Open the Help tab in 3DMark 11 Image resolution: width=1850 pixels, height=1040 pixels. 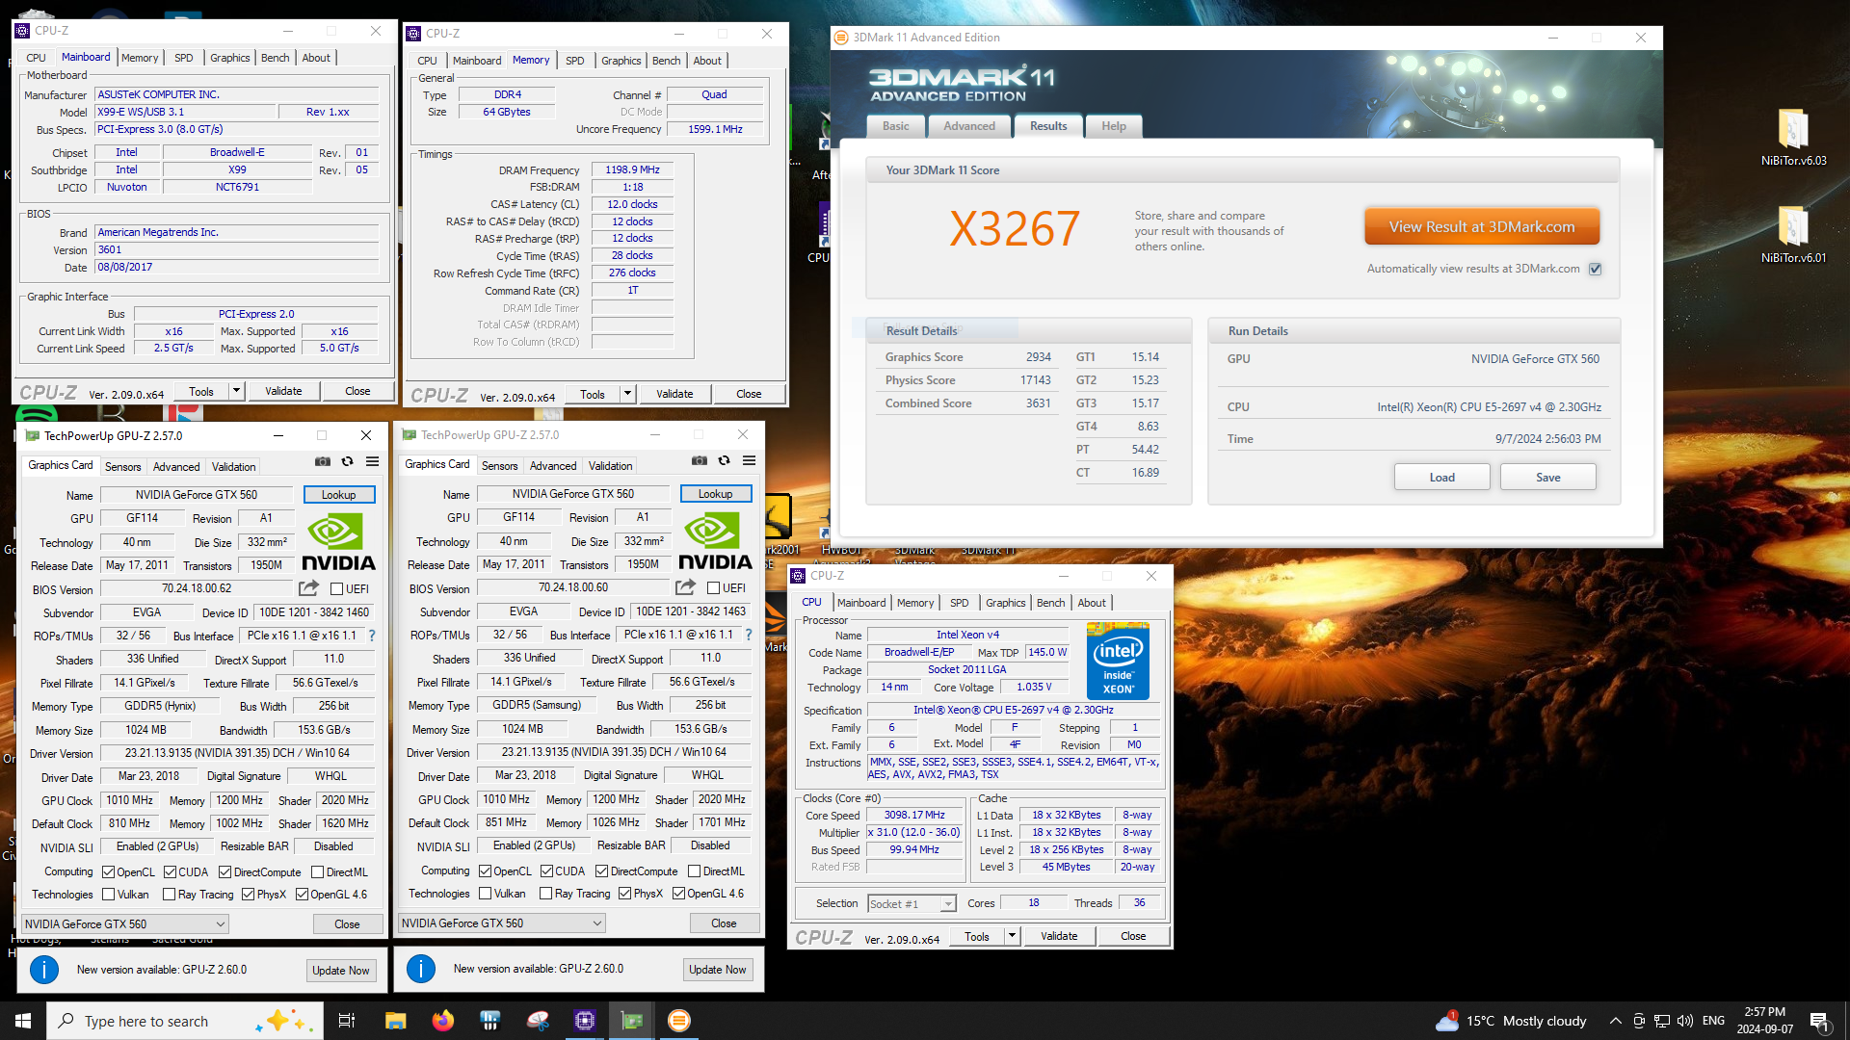tap(1114, 126)
